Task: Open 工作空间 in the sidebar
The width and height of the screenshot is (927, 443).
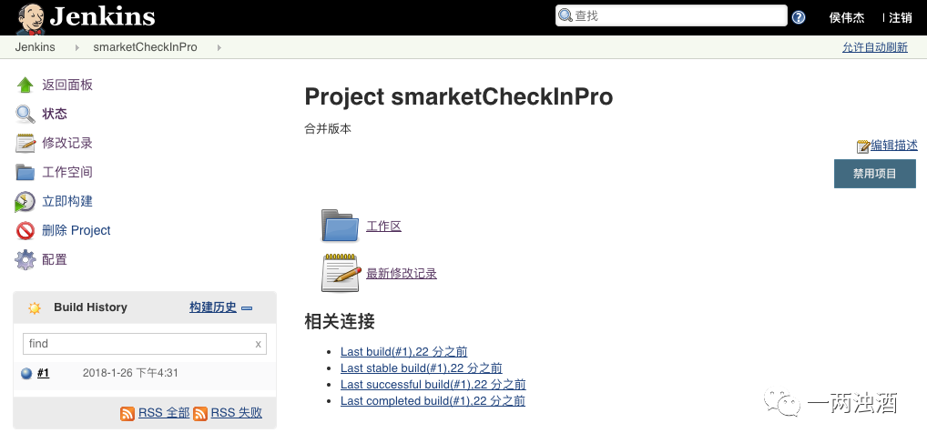Action: [x=67, y=173]
